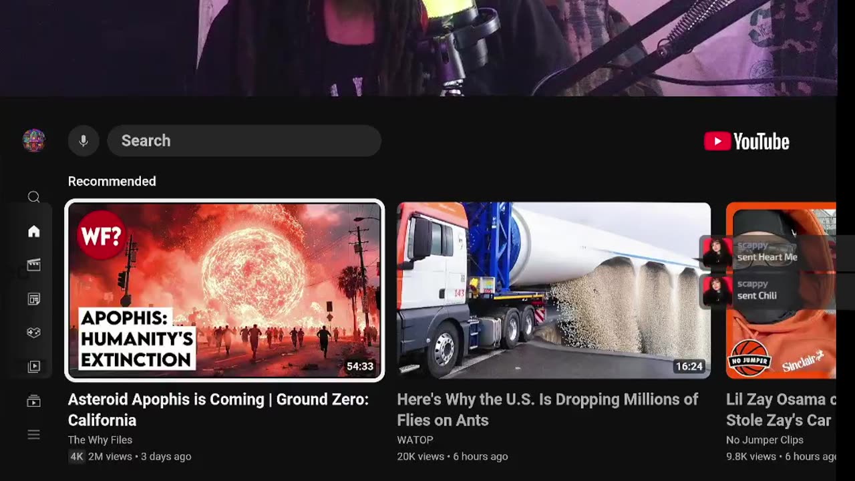Play the truck dumping flies thumbnail
This screenshot has width=855, height=481.
[554, 291]
